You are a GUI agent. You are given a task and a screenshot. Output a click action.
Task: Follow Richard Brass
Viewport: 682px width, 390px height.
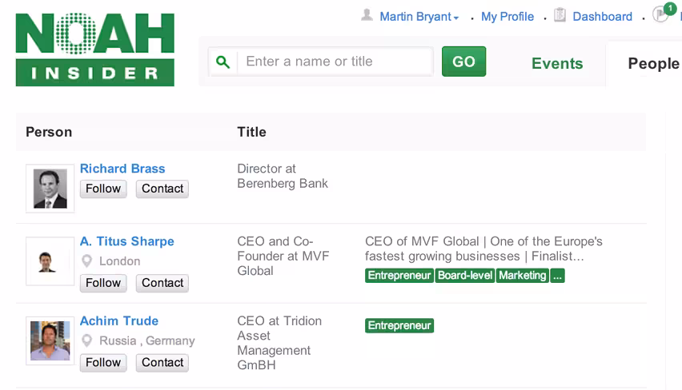click(x=103, y=189)
